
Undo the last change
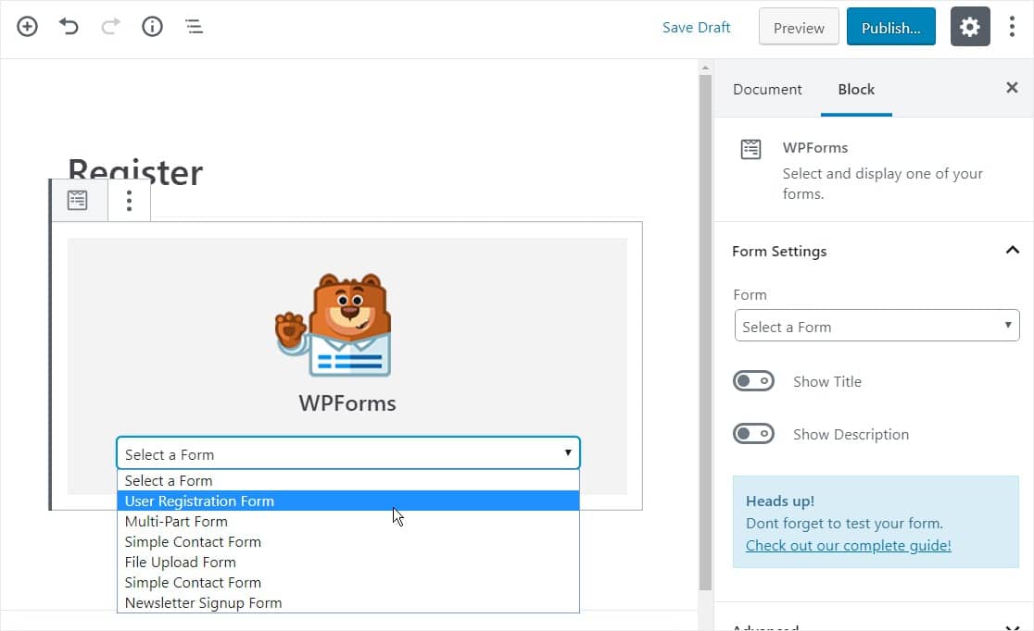(x=69, y=26)
